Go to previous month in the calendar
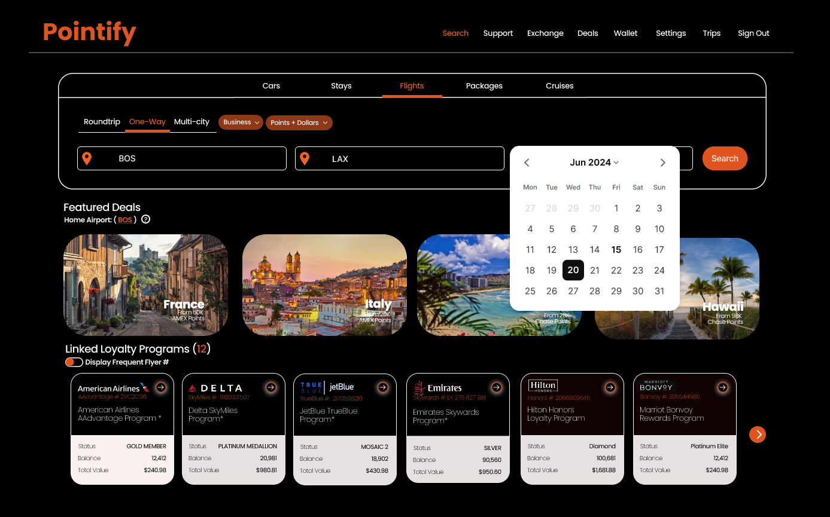Viewport: 830px width, 517px height. (527, 162)
